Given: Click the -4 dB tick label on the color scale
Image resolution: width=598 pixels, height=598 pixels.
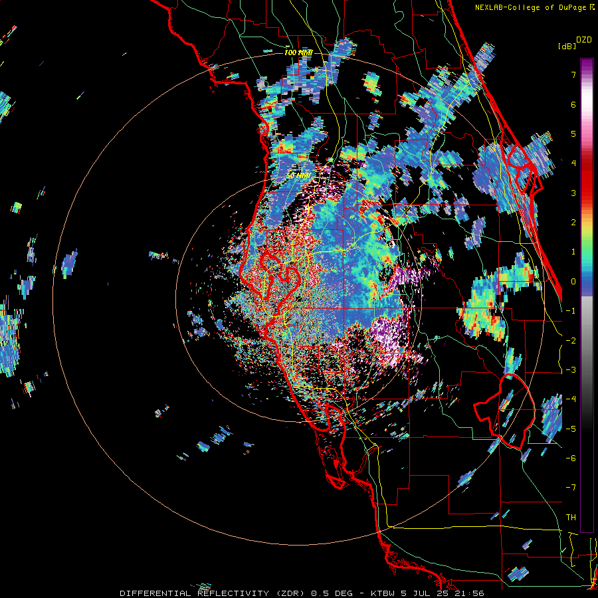Looking at the screenshot, I should 571,399.
